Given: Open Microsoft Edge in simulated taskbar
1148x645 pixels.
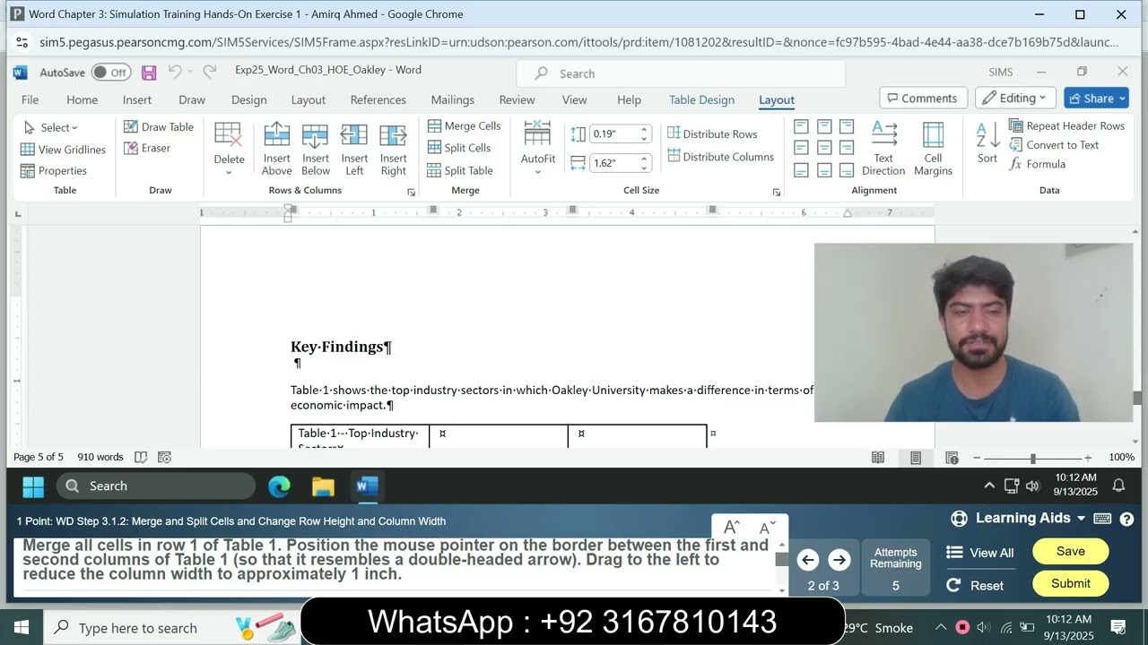Looking at the screenshot, I should pos(280,486).
